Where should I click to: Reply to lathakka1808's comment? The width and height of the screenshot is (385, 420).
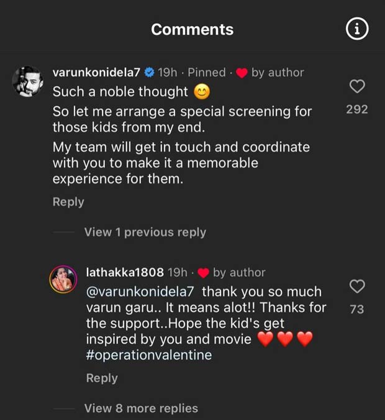[x=102, y=378]
